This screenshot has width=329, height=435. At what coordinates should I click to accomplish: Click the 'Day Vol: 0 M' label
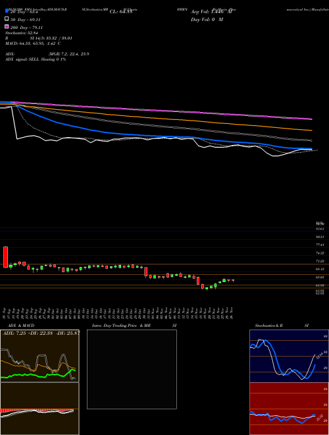[207, 19]
